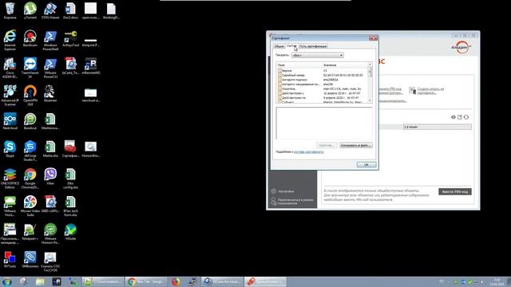The image size is (511, 287).
Task: Select the Version row in the field list
Action: click(323, 71)
